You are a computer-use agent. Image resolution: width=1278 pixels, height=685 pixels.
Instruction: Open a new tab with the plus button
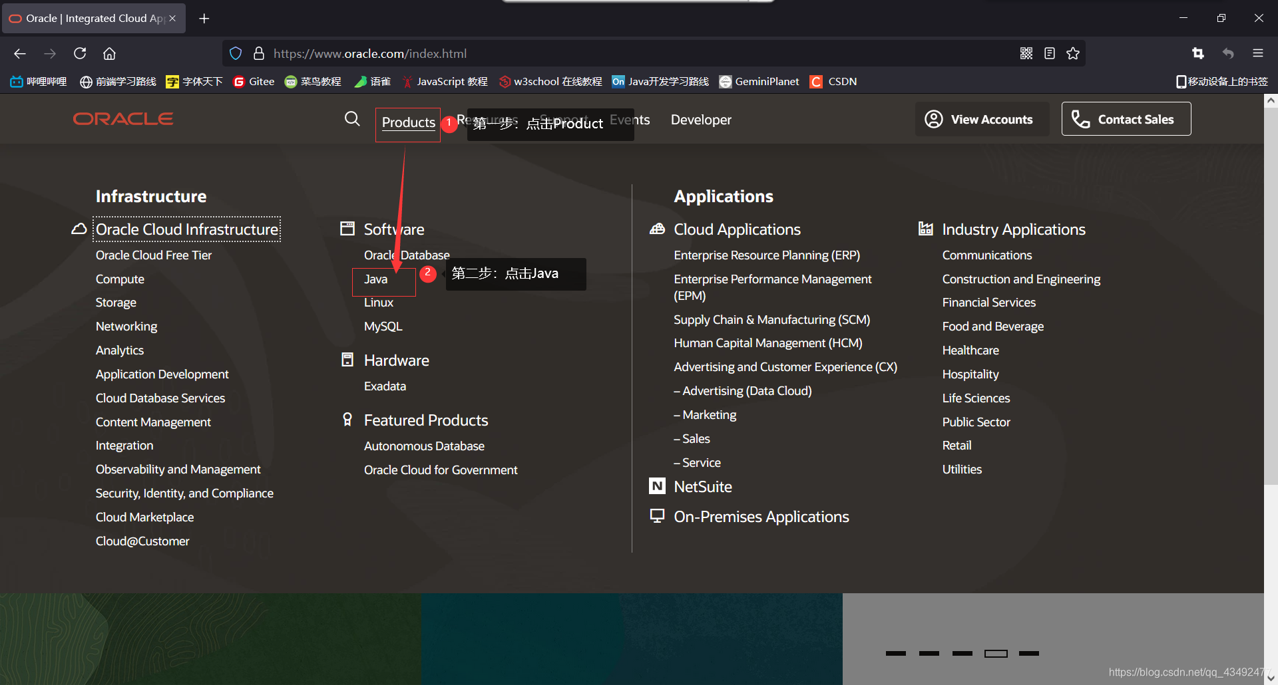click(204, 19)
